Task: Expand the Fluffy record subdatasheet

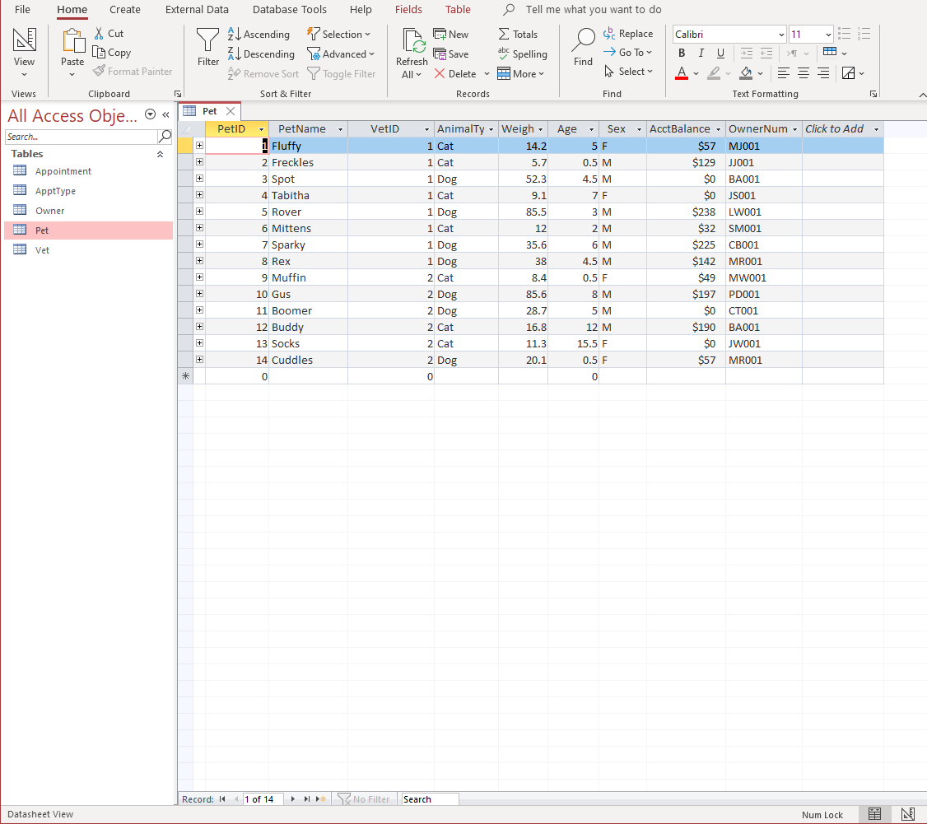Action: (199, 145)
